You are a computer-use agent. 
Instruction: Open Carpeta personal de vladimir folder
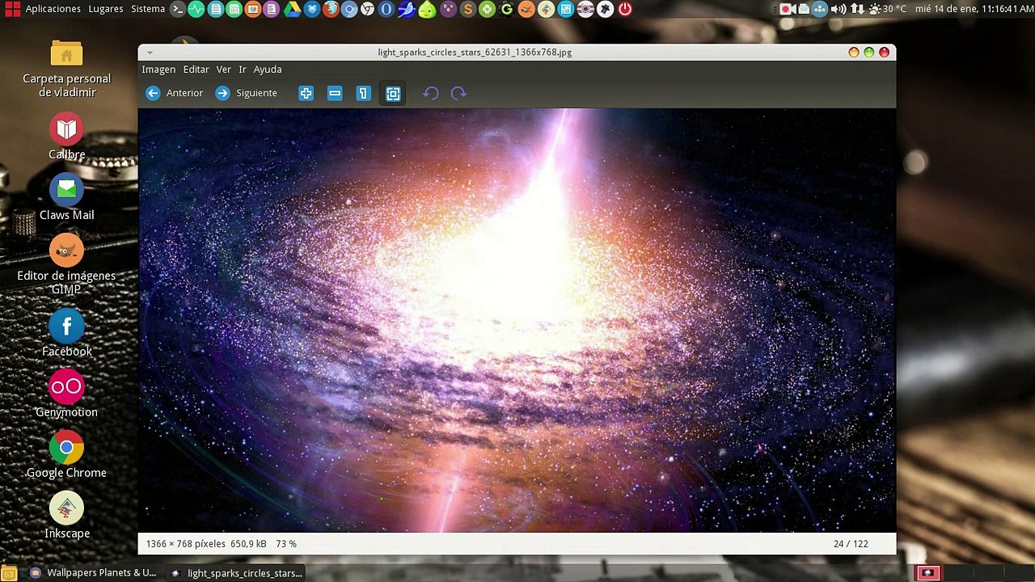click(x=66, y=67)
